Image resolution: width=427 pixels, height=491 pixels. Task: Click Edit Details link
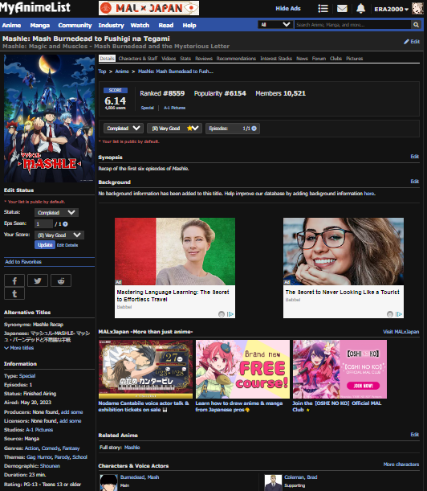(x=67, y=245)
